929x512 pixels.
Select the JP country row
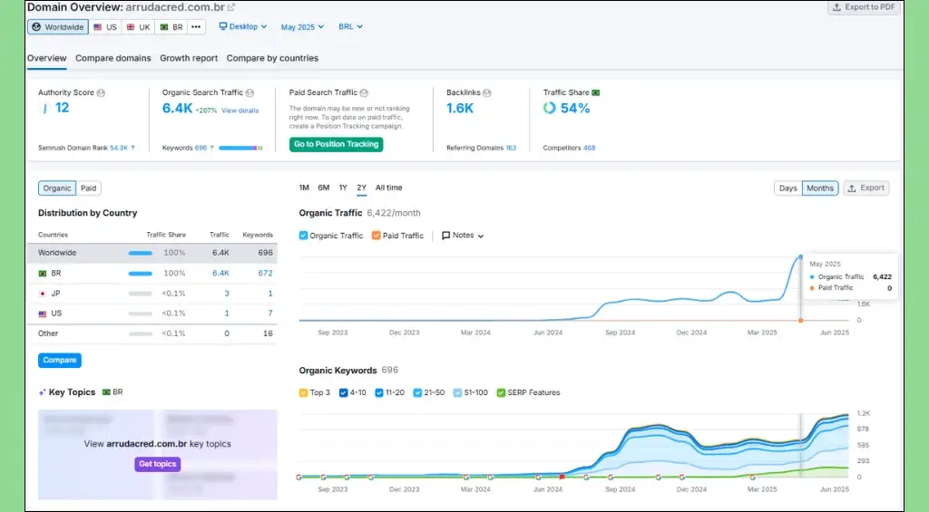pyautogui.click(x=152, y=294)
